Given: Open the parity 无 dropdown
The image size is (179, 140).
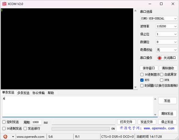Looking at the screenshot, I should pos(166,50).
